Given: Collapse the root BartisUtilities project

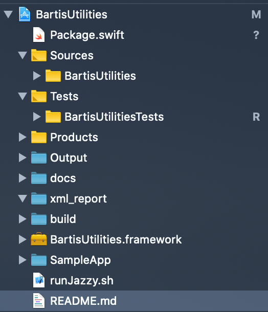Looking at the screenshot, I should tap(8, 14).
